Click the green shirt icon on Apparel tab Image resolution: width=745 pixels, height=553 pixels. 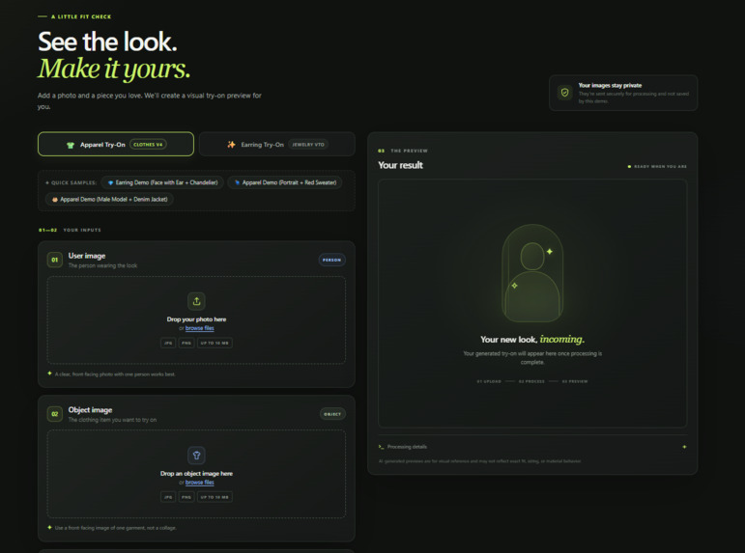click(x=71, y=145)
